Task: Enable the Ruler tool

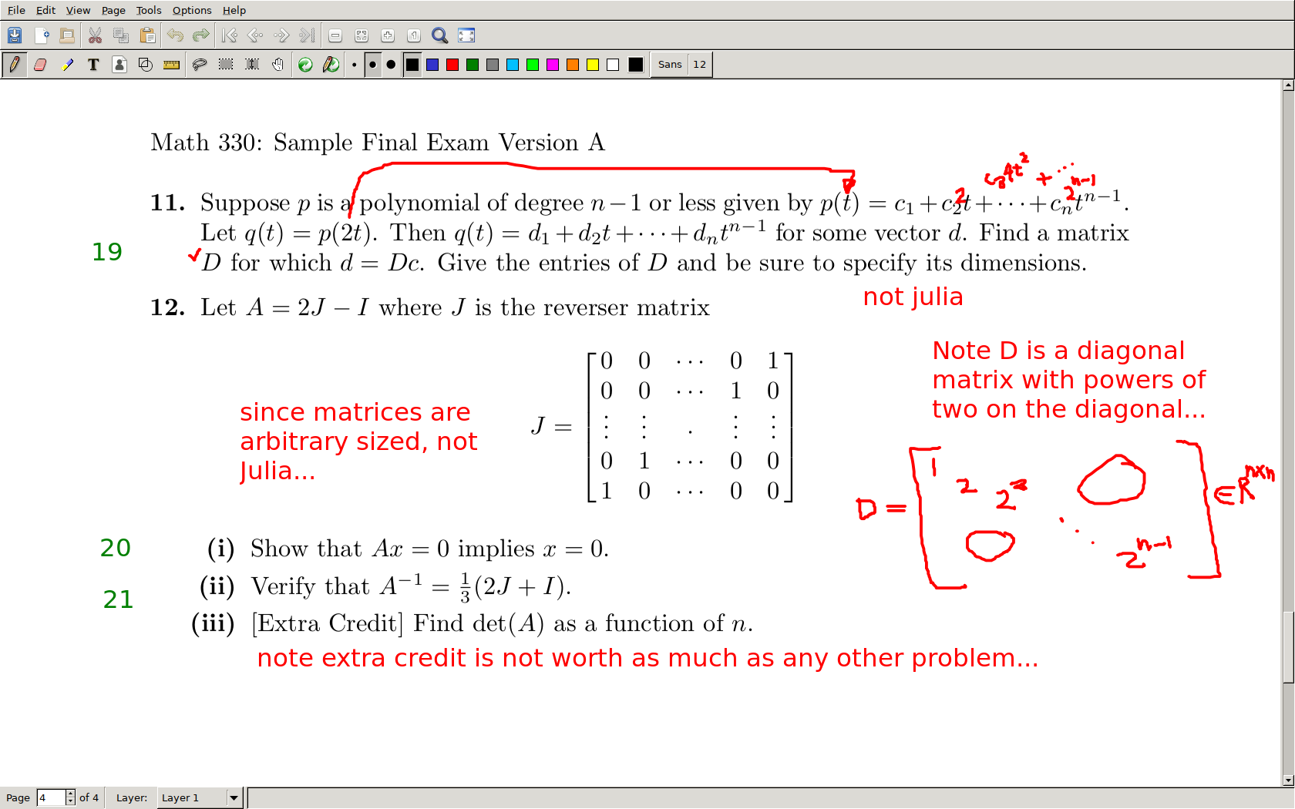Action: (x=171, y=65)
